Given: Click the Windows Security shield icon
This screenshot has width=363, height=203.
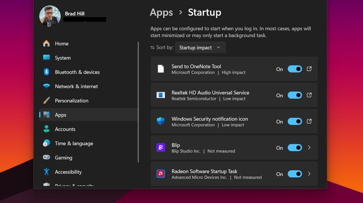Looking at the screenshot, I should click(x=161, y=121).
